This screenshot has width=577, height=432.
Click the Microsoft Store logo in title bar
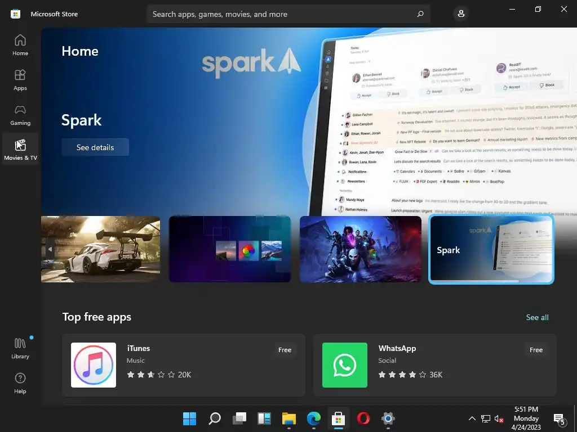[x=15, y=14]
